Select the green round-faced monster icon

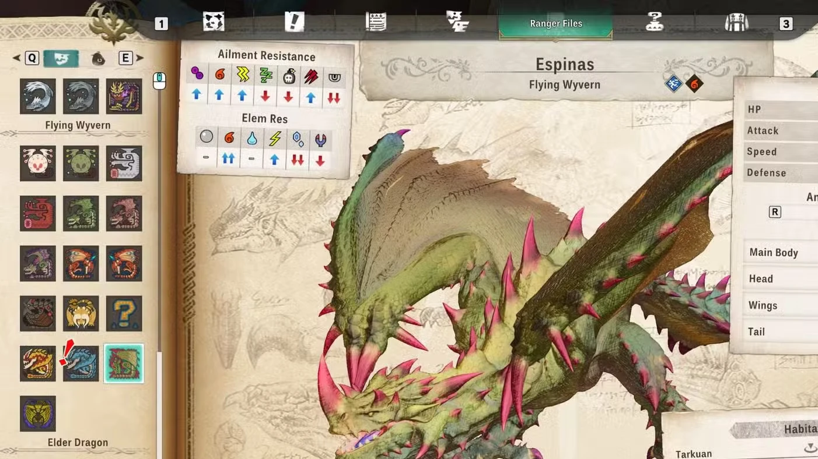coord(81,164)
